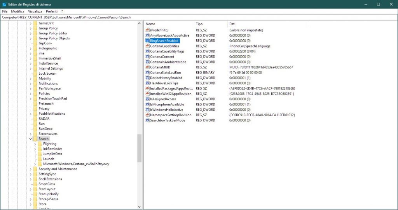Click the Flighting folder icon in tree
The height and width of the screenshot is (210, 398).
[x=39, y=144]
